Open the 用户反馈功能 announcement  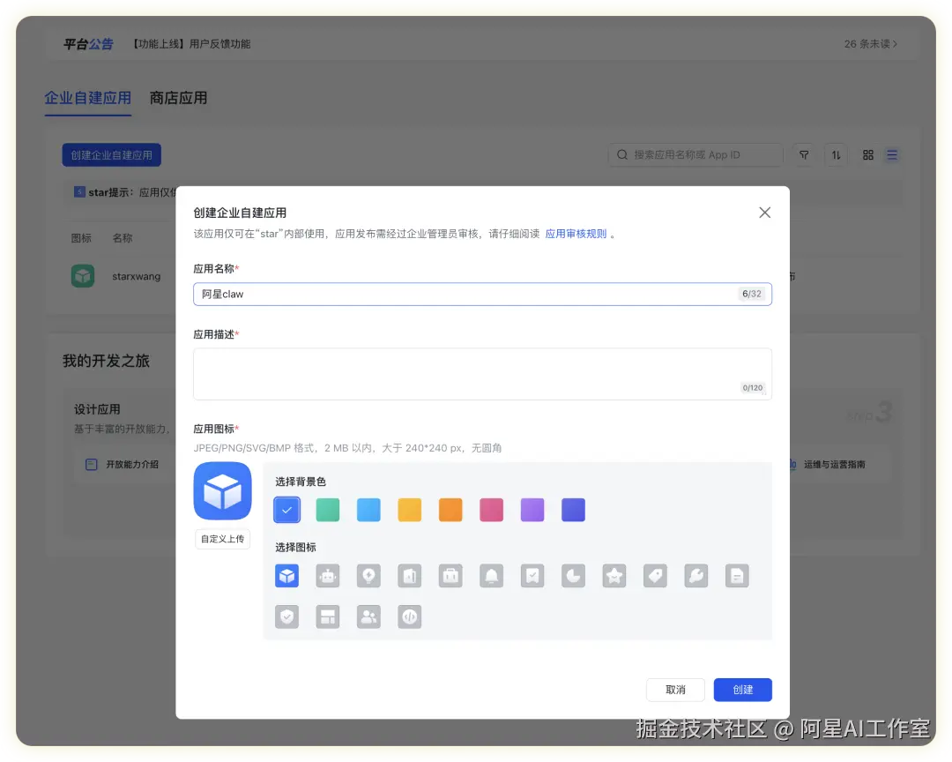192,44
